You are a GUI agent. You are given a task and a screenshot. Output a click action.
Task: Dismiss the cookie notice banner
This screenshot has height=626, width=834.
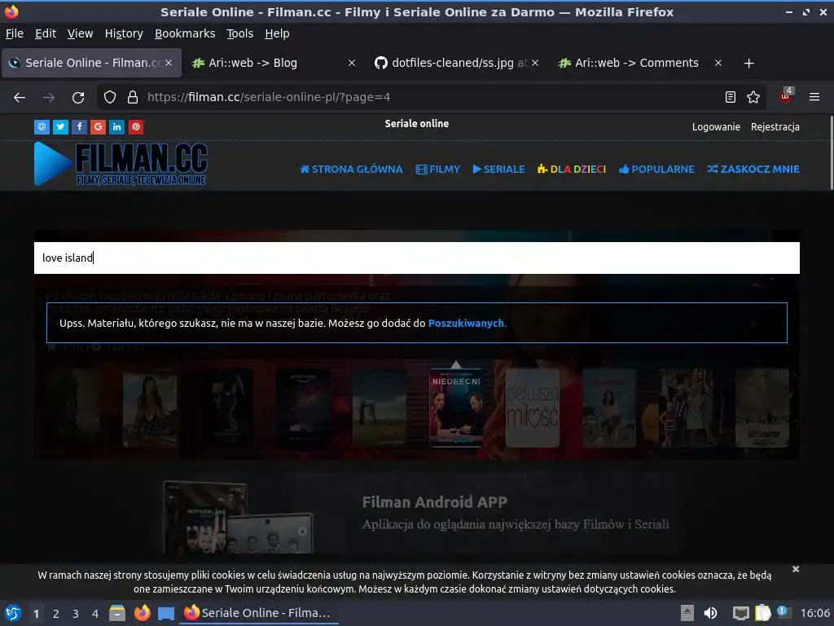[796, 569]
